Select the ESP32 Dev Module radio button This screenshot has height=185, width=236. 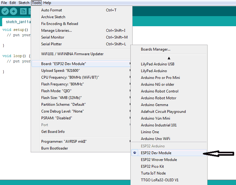coord(135,153)
